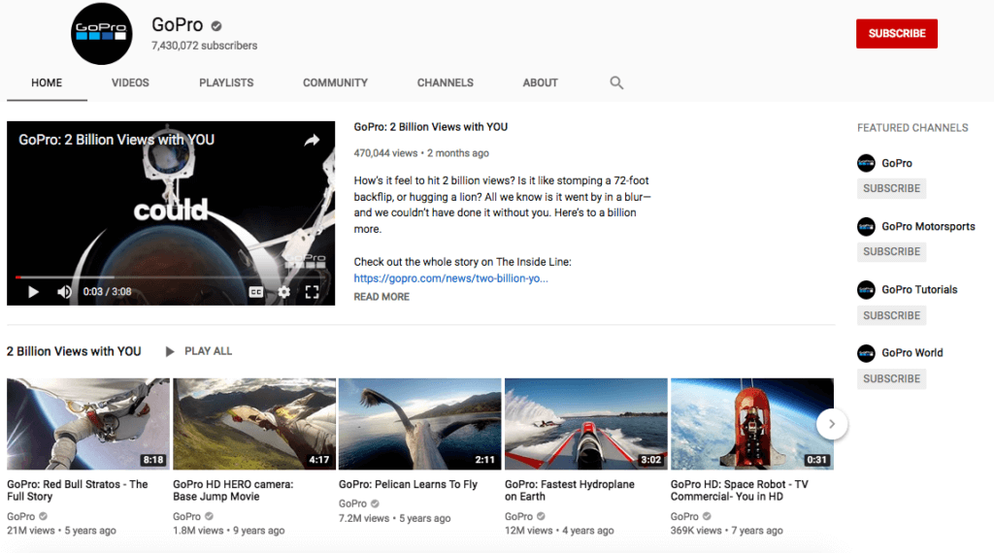Click the Play All triangle icon
Screen dimensions: 994x553
(x=169, y=351)
